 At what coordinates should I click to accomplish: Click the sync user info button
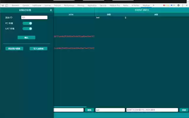(x=14, y=49)
